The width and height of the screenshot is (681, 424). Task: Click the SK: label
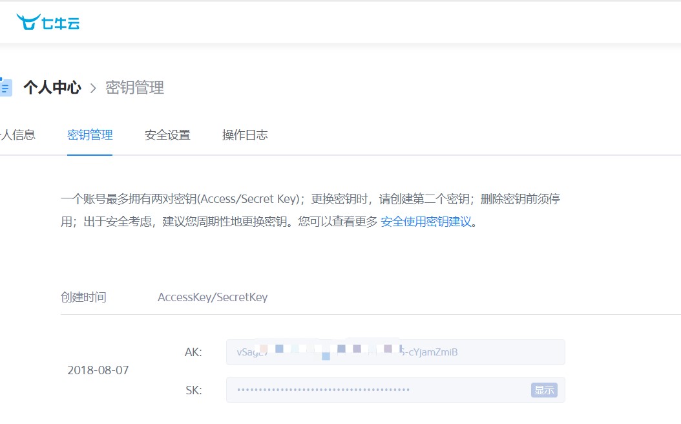[194, 390]
